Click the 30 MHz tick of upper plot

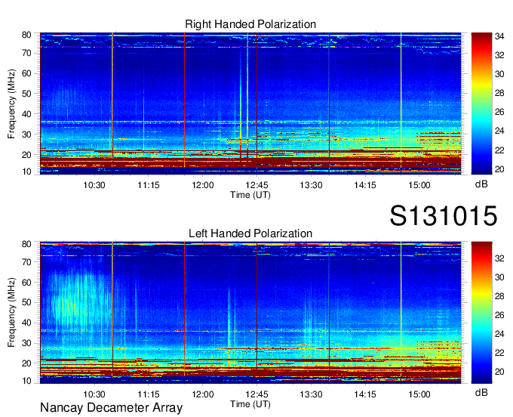tap(26, 134)
